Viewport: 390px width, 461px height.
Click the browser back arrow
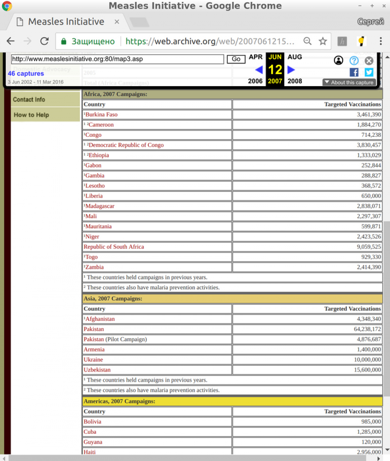point(11,41)
